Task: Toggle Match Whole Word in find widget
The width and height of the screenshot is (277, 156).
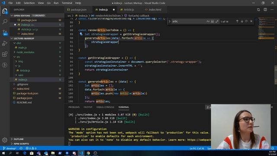Action: pos(213,21)
